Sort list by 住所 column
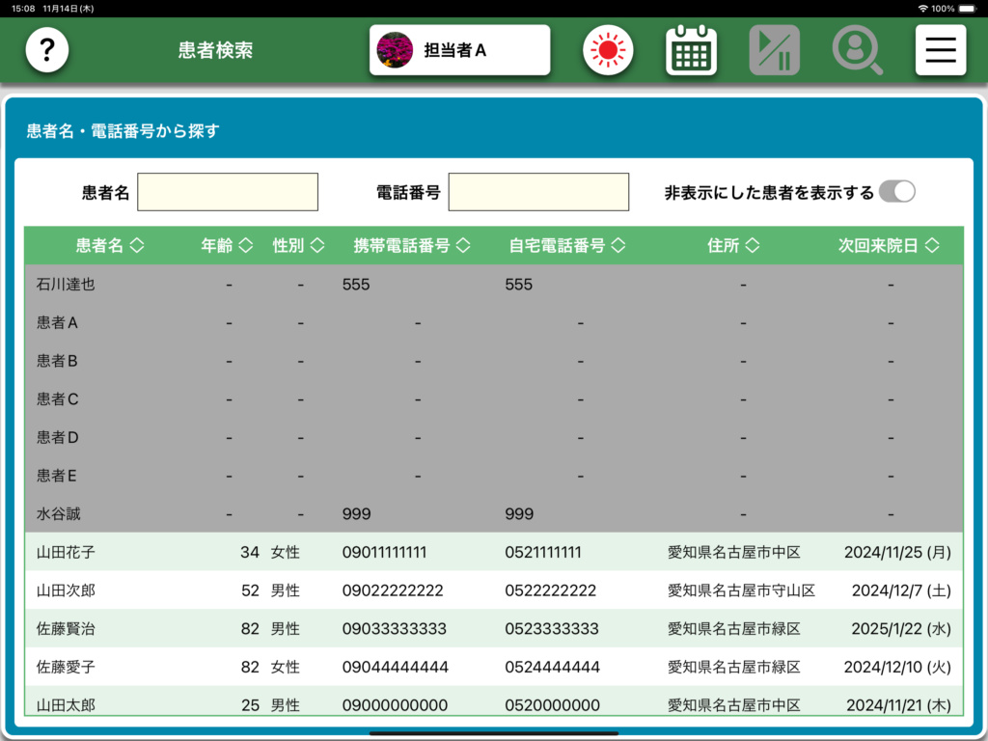 click(x=733, y=246)
